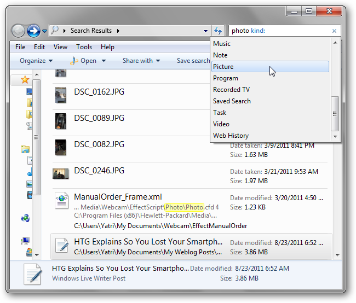The width and height of the screenshot is (356, 303).
Task: Click the Open toolbar button
Action: click(84, 61)
